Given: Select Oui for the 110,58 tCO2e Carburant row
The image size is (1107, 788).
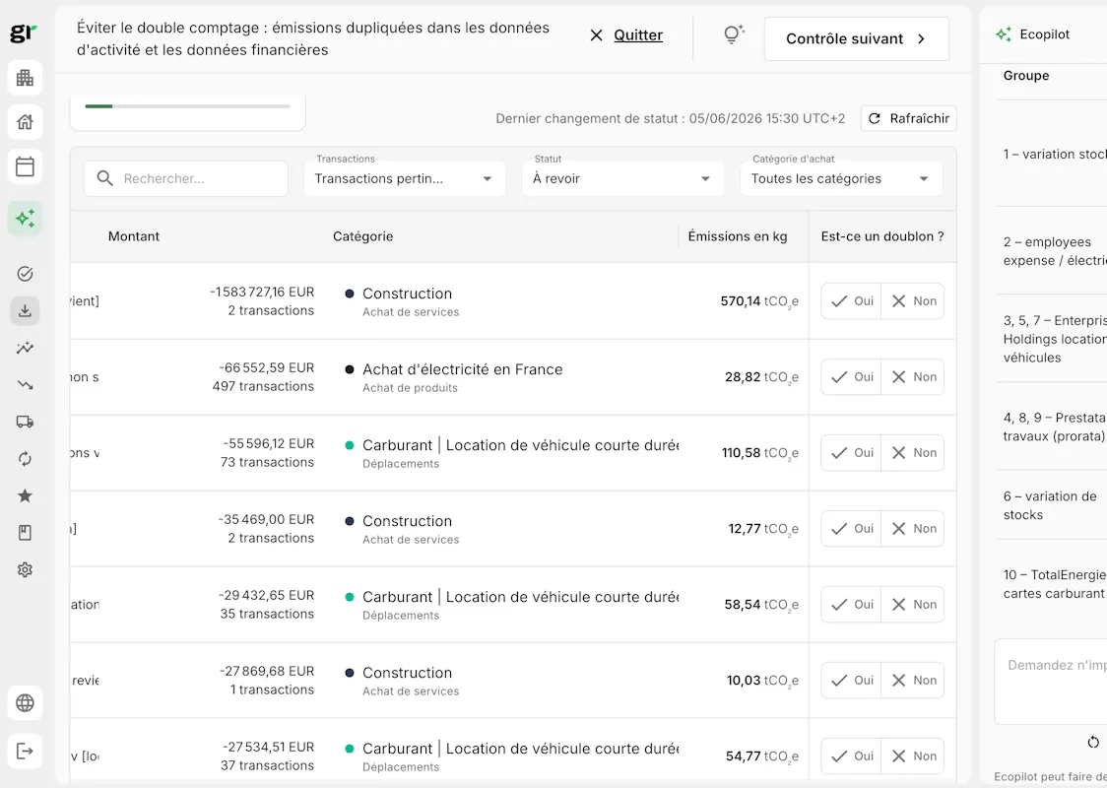Looking at the screenshot, I should [852, 452].
